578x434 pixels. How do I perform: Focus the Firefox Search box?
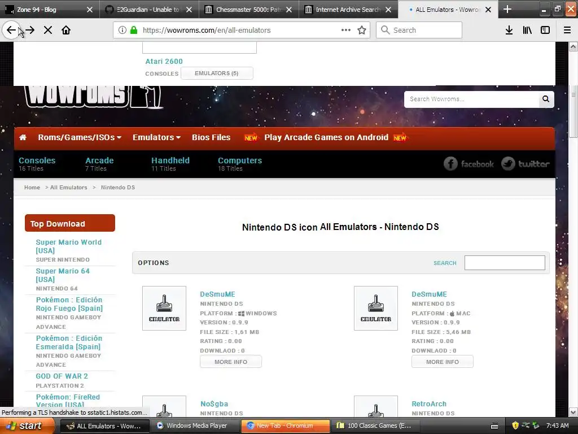(419, 30)
